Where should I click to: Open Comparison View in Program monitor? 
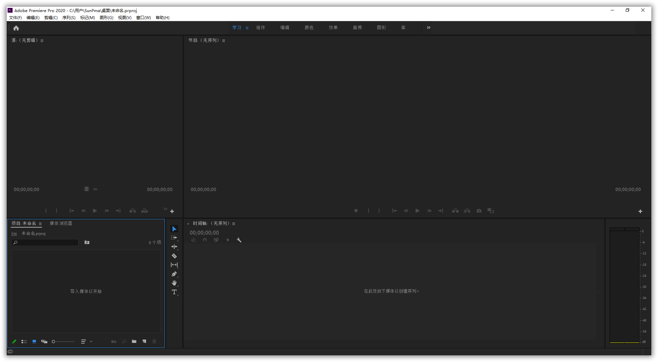click(x=490, y=211)
